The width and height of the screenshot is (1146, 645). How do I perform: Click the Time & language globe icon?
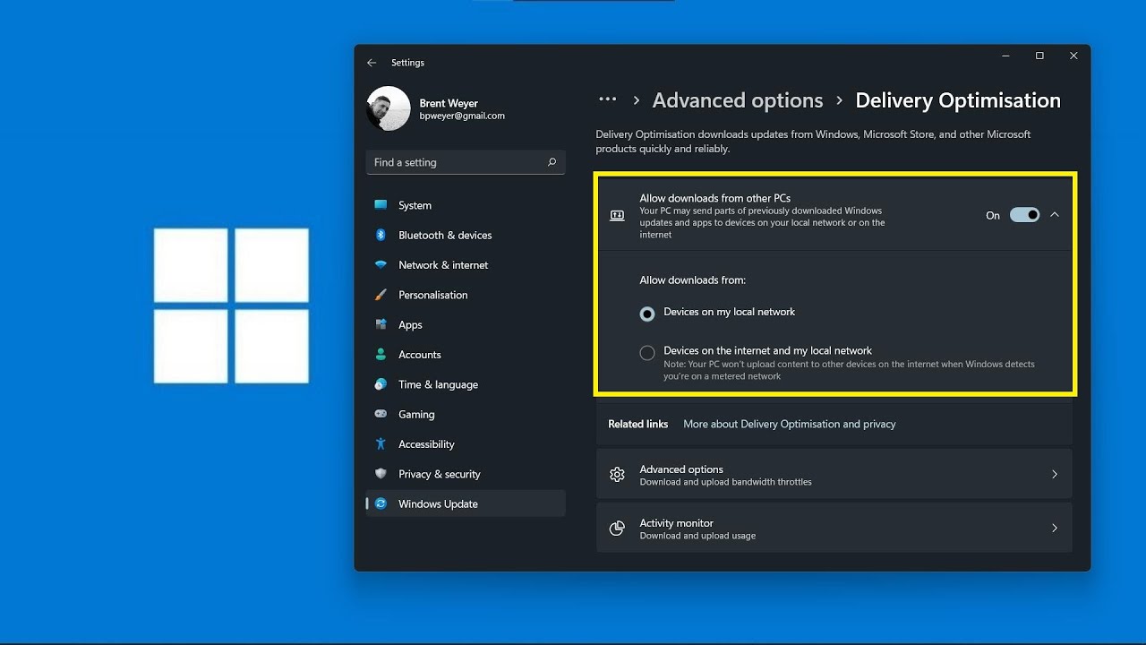point(381,384)
